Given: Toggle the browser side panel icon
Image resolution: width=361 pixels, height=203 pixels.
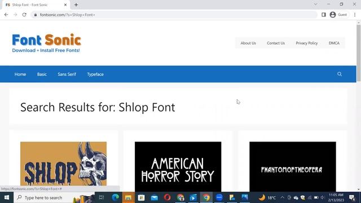Looking at the screenshot, I should coord(323,15).
